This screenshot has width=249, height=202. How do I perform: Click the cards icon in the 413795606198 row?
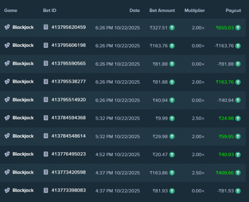[x=7, y=45]
